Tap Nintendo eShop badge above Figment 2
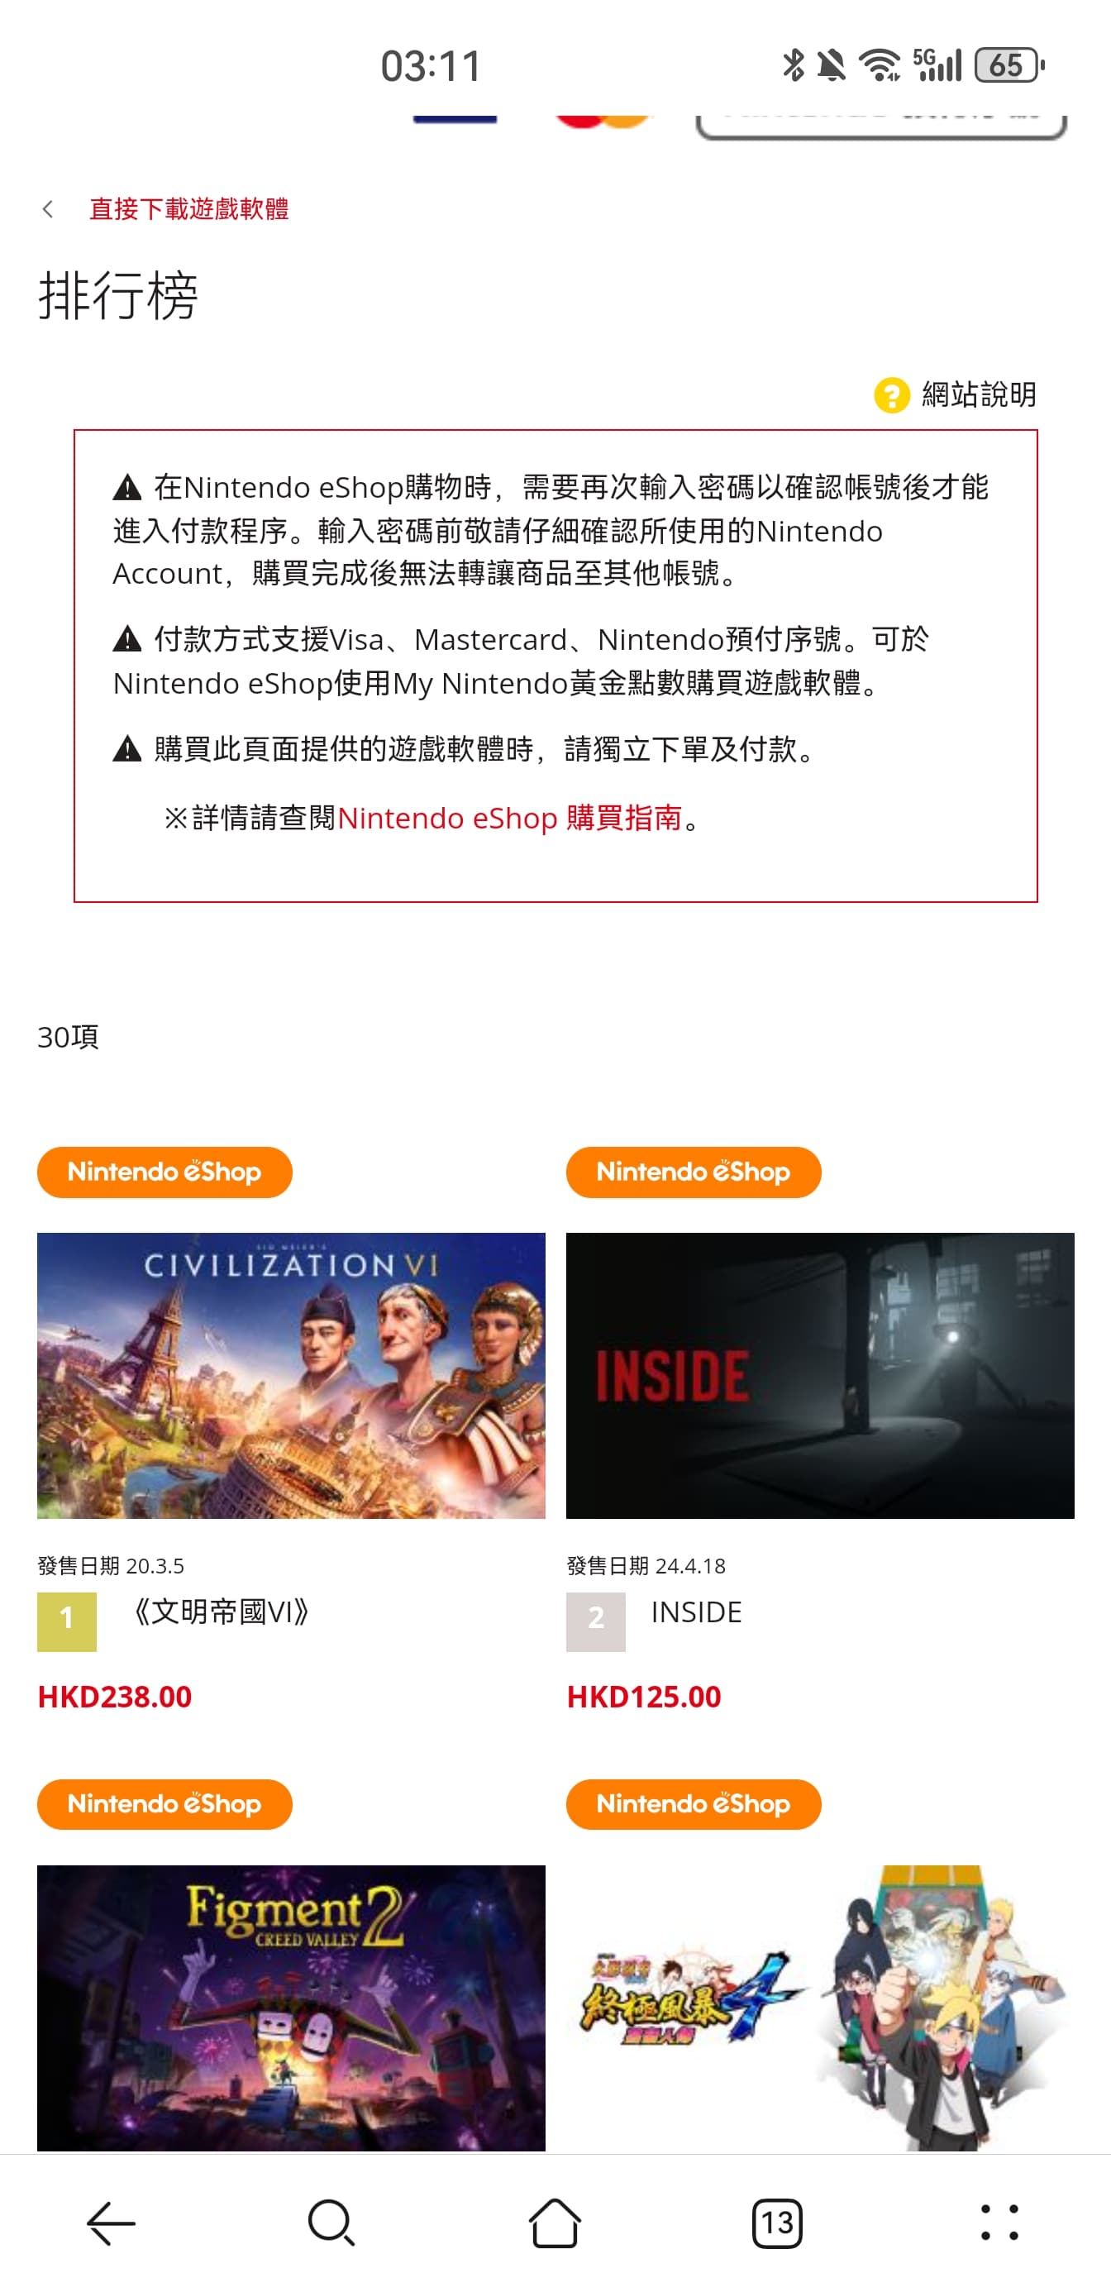 point(165,1803)
